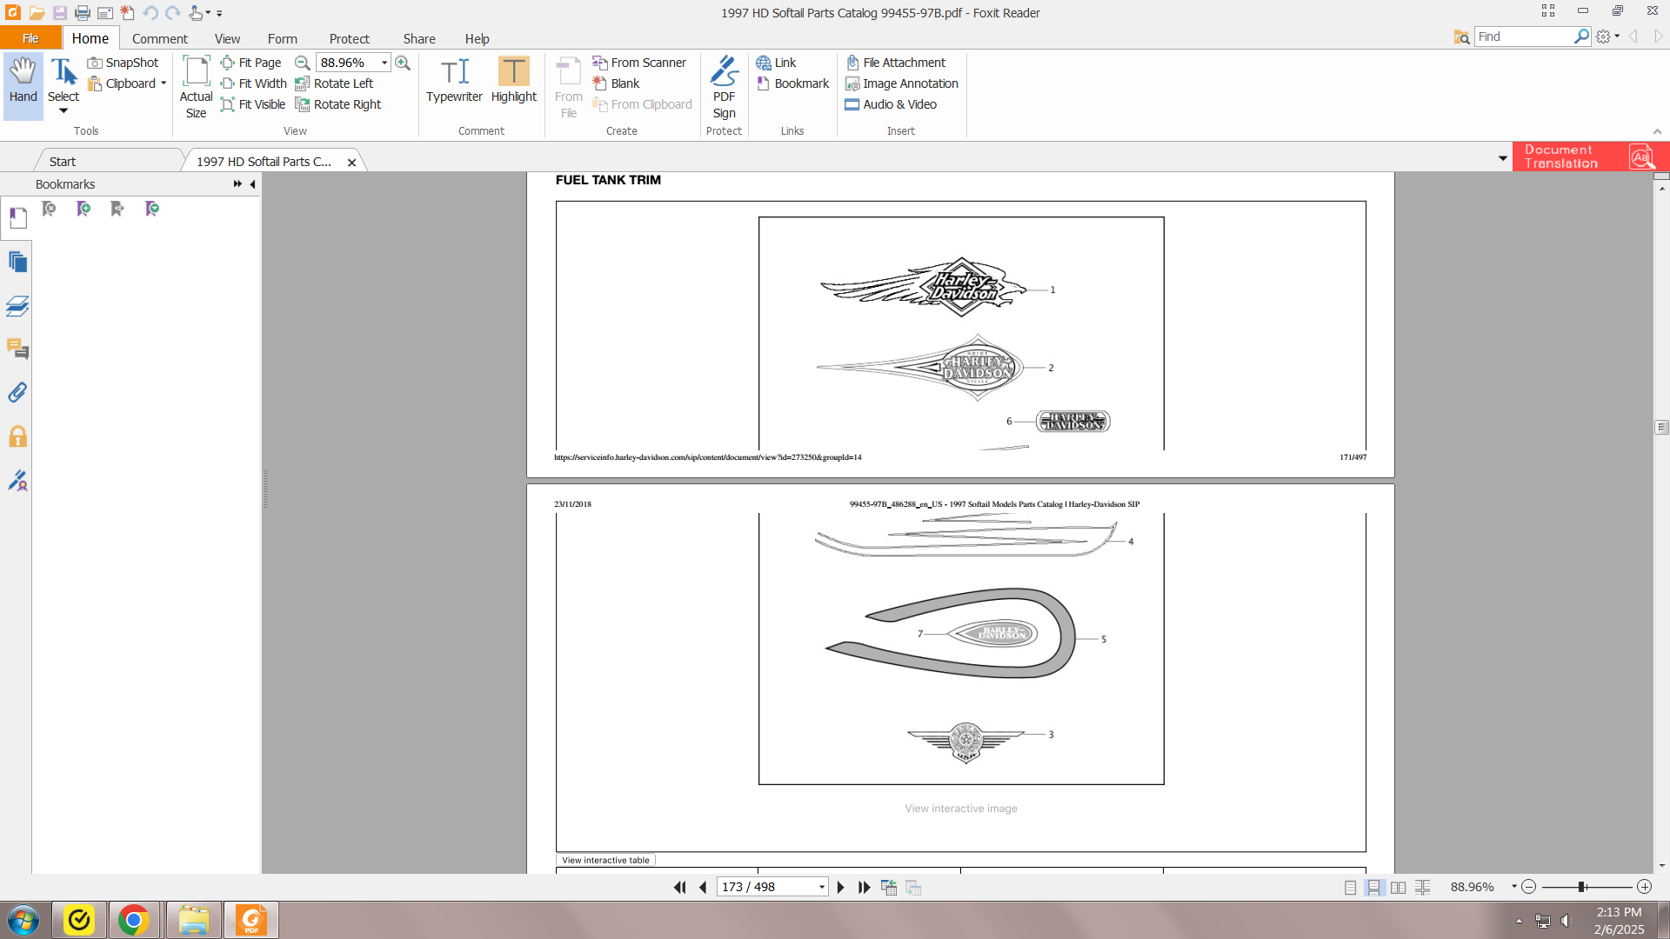Open the Comment ribbon tab
Image resolution: width=1670 pixels, height=939 pixels.
coord(159,38)
